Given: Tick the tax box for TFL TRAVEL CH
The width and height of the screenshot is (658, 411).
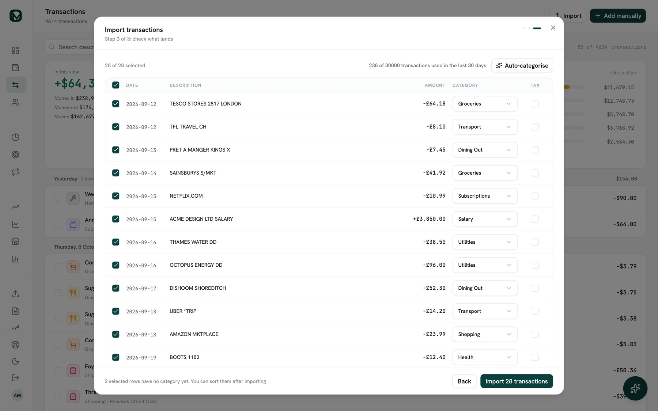Looking at the screenshot, I should click(535, 127).
